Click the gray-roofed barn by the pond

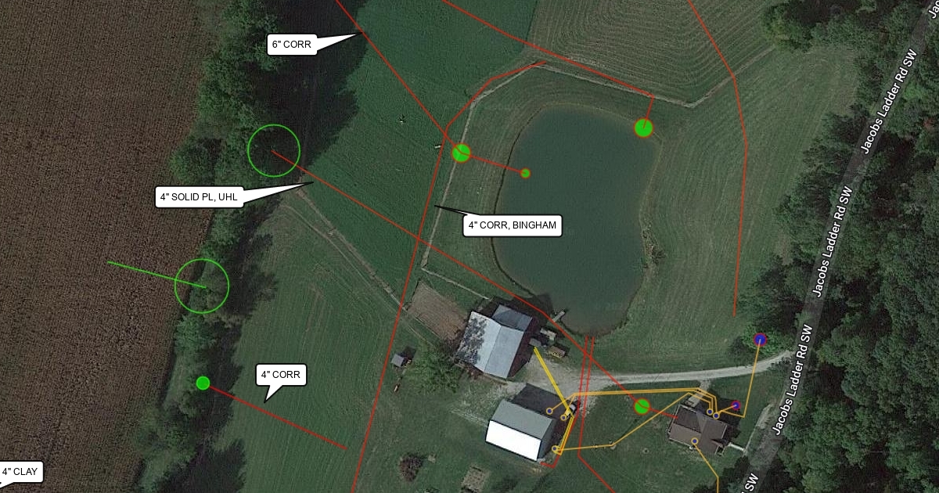tap(495, 341)
